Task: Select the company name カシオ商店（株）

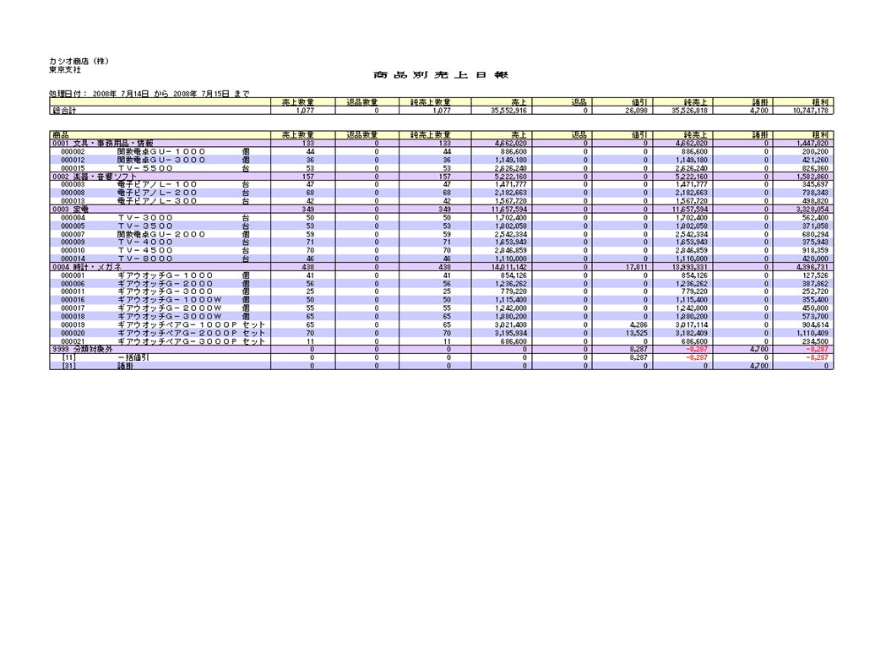Action: pos(79,62)
